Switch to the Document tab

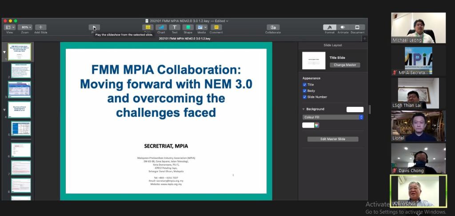(357, 27)
